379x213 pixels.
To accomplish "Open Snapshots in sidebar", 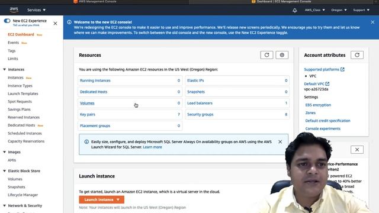I will [16, 187].
